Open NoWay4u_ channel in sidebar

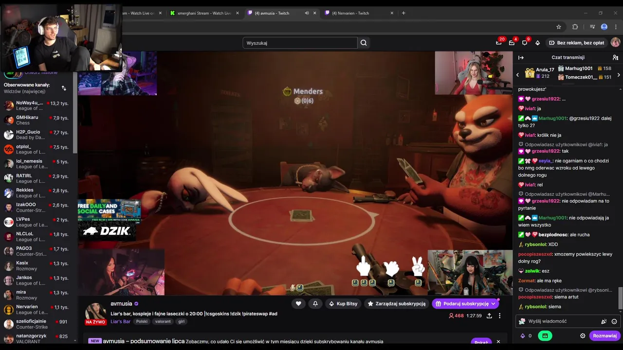point(36,105)
